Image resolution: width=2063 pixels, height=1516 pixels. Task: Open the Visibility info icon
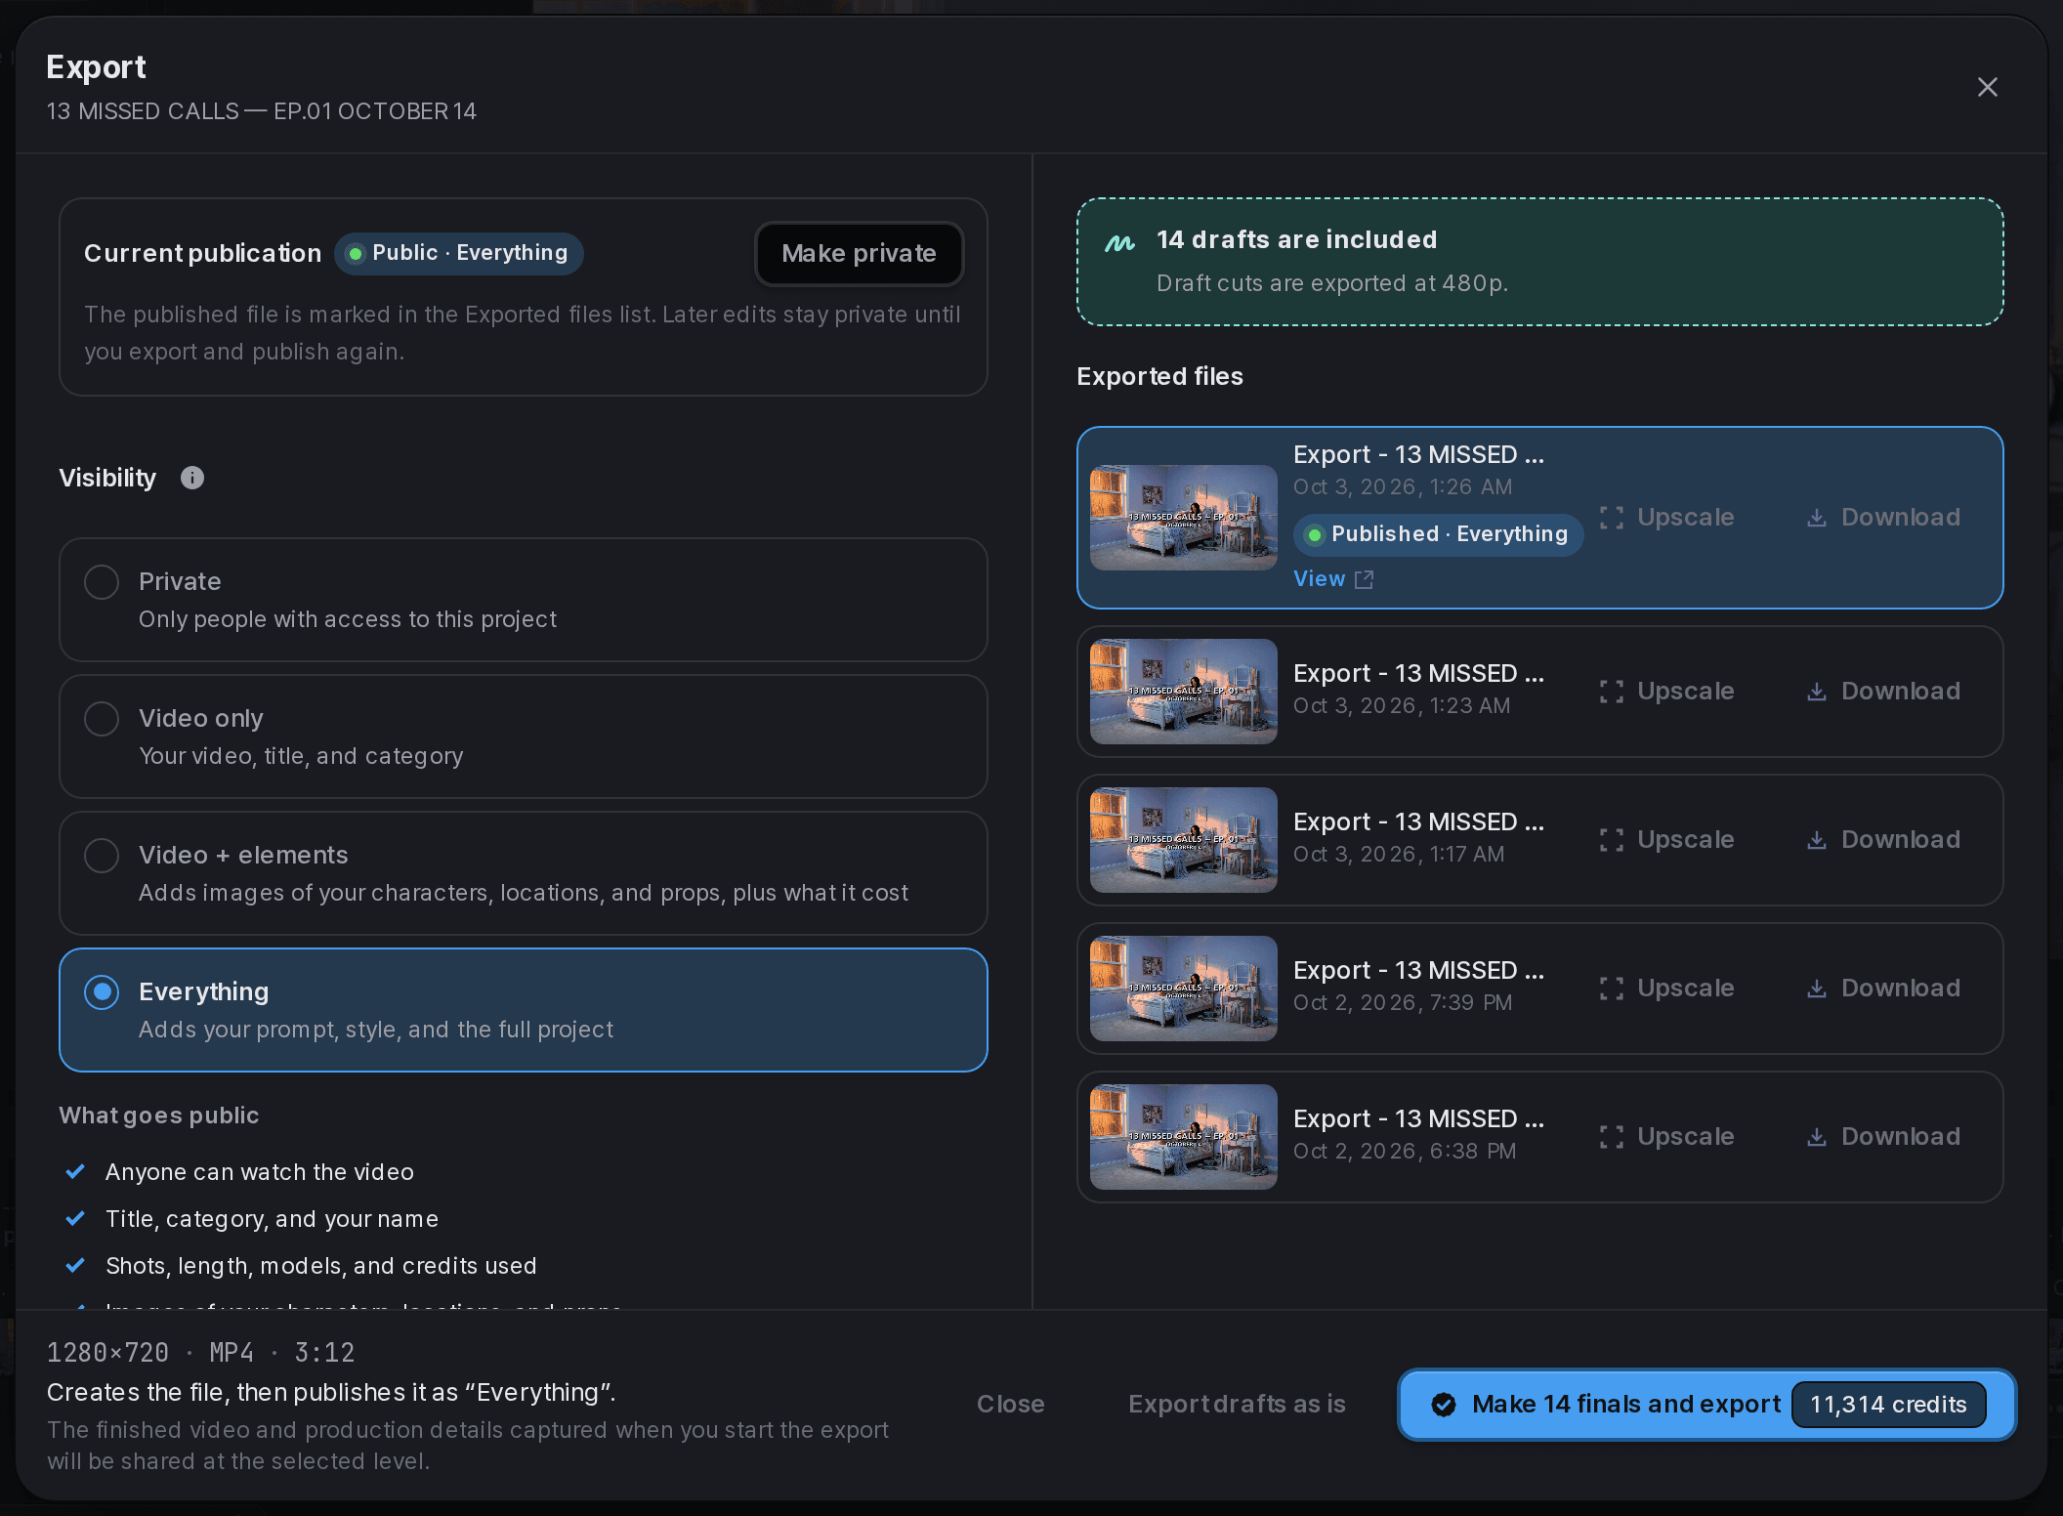pos(192,478)
